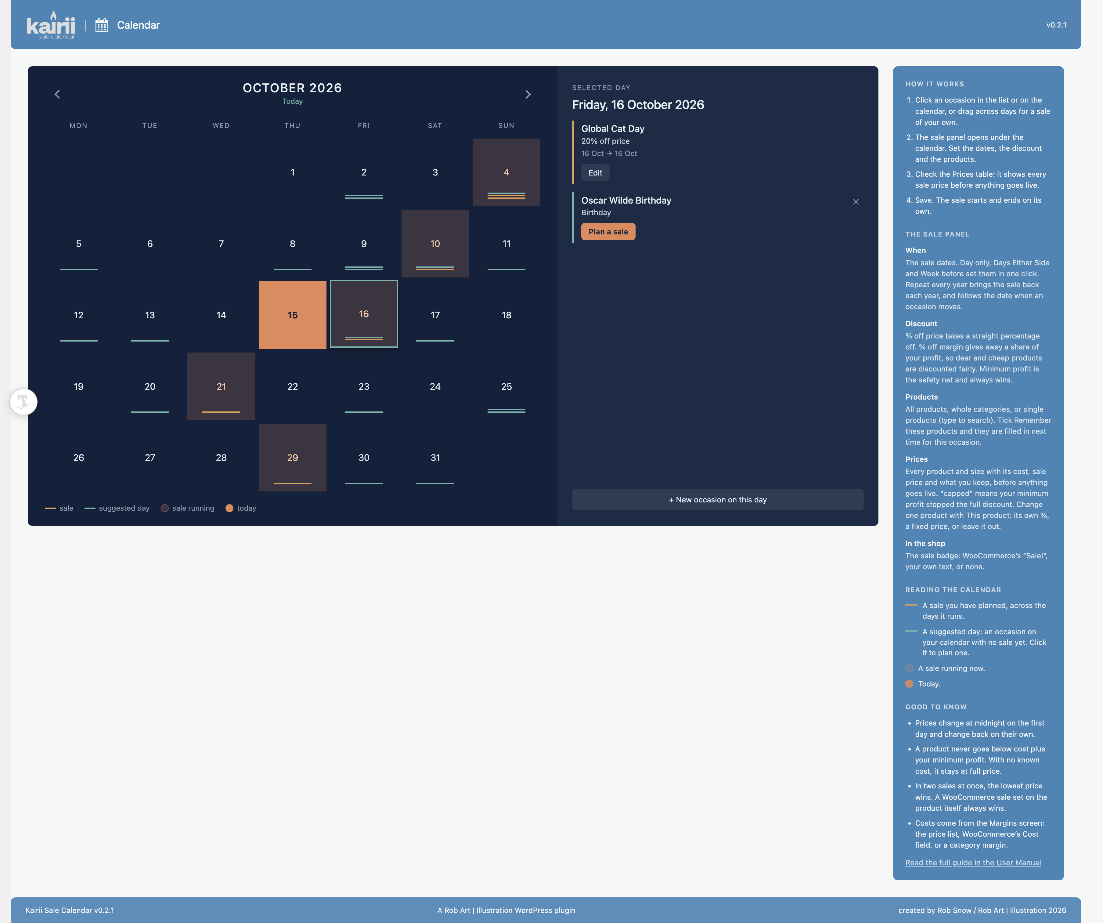Click 'Kairii Sale Calendar v0.2.1' footer text
Viewport: 1103px width, 923px height.
pyautogui.click(x=69, y=910)
